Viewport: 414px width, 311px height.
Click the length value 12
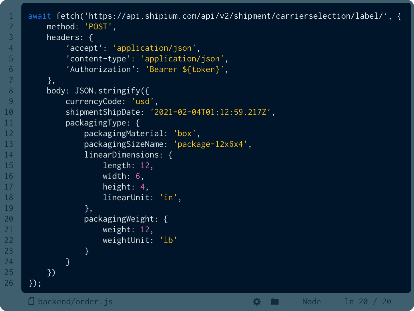pyautogui.click(x=145, y=166)
